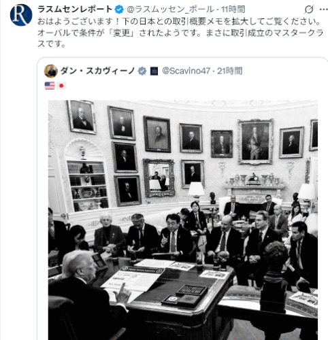Open the three-dot more options menu

(323, 10)
